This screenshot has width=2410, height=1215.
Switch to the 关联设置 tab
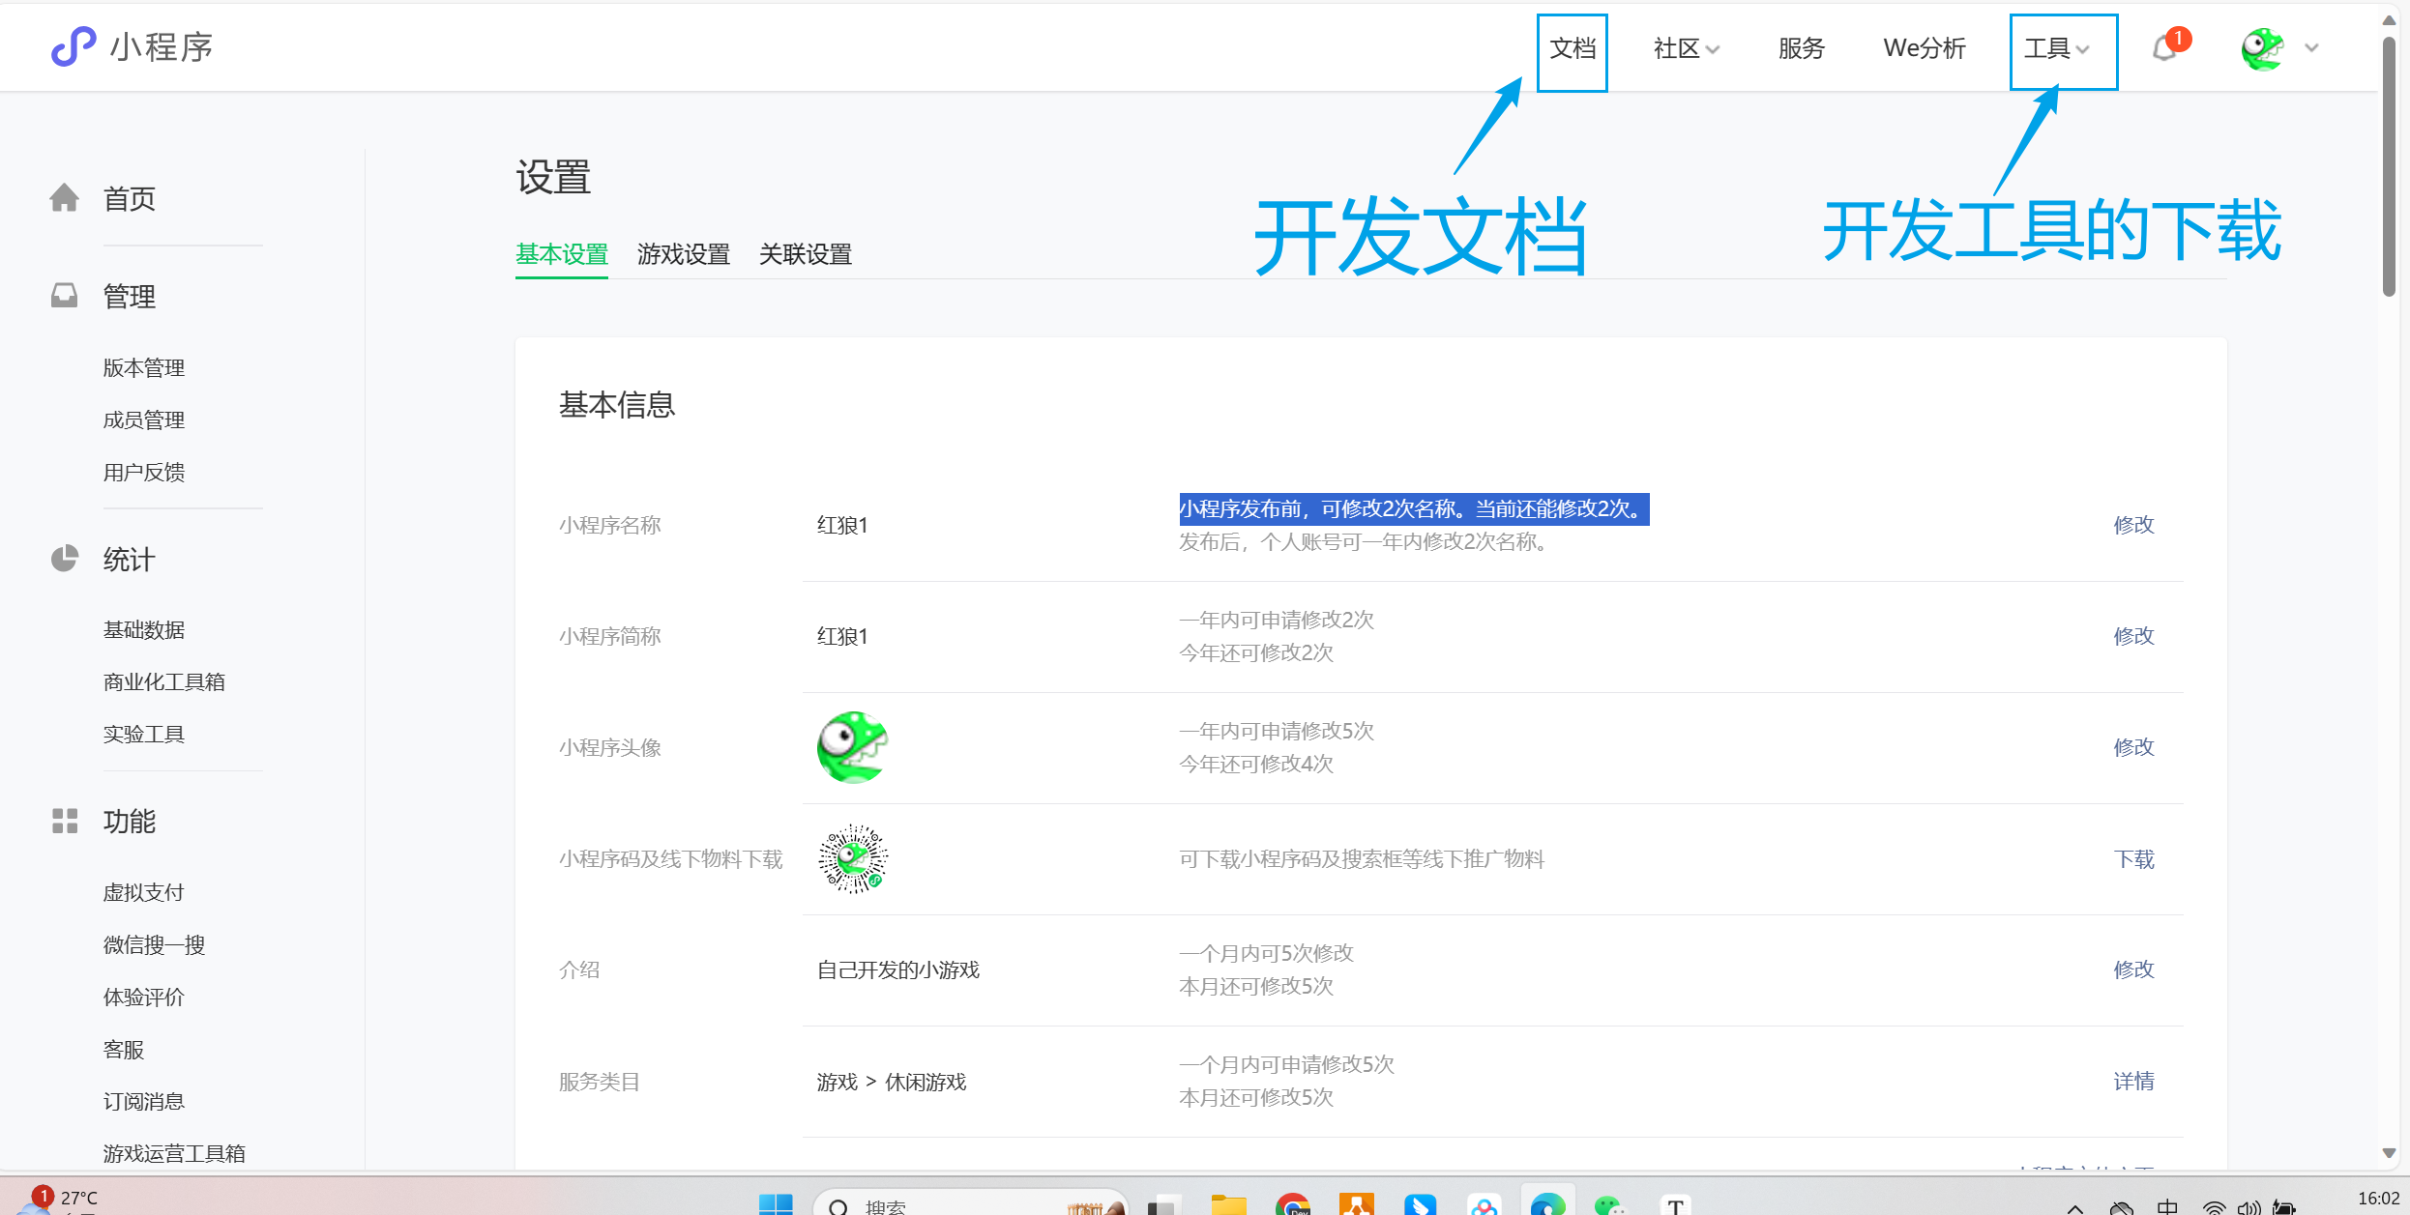805,254
